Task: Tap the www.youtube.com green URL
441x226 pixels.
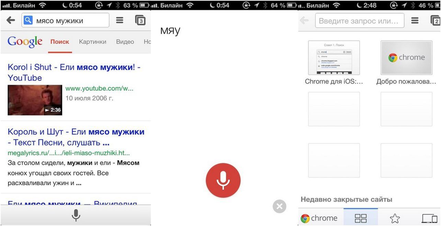Action: (x=99, y=88)
